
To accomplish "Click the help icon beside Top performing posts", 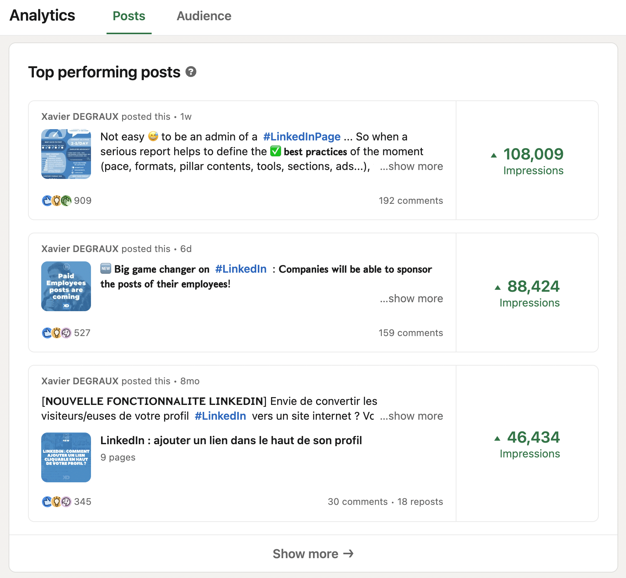I will (191, 72).
